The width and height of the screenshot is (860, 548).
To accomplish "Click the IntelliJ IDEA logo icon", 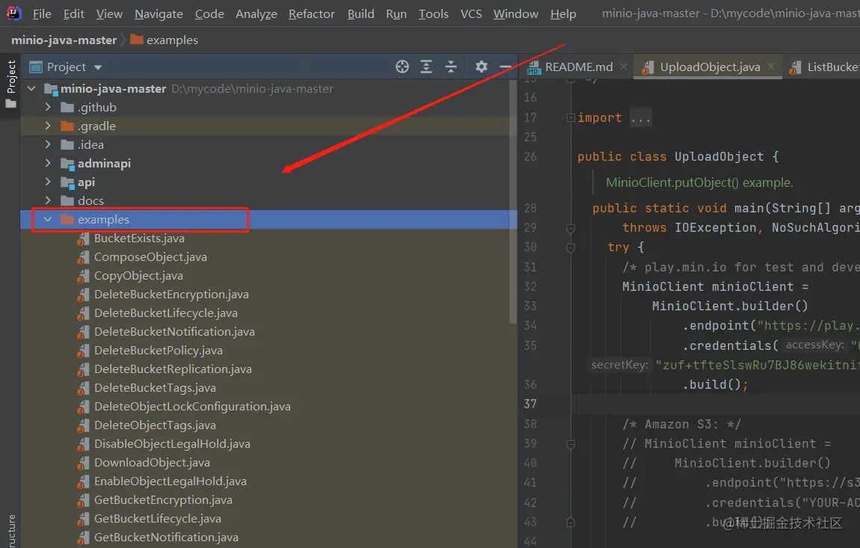I will [x=13, y=13].
